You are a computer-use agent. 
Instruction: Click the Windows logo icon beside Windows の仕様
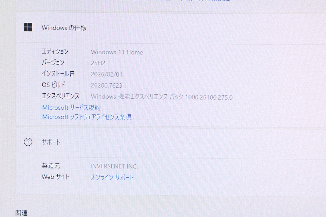pyautogui.click(x=28, y=27)
